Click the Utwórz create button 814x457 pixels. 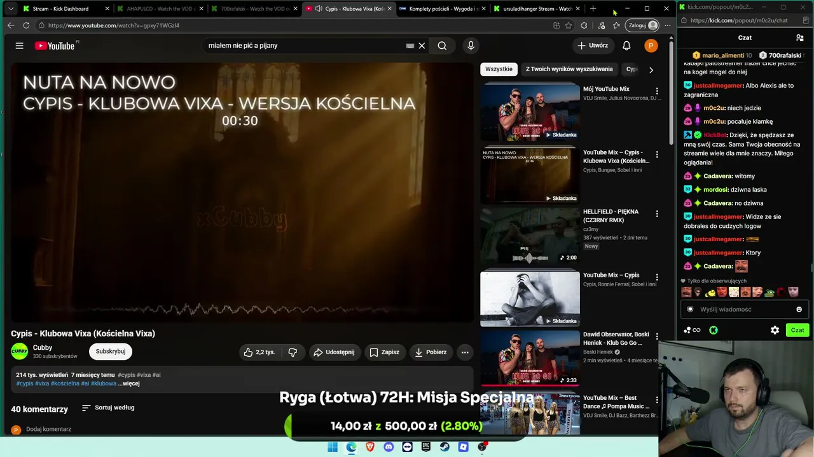coord(593,46)
